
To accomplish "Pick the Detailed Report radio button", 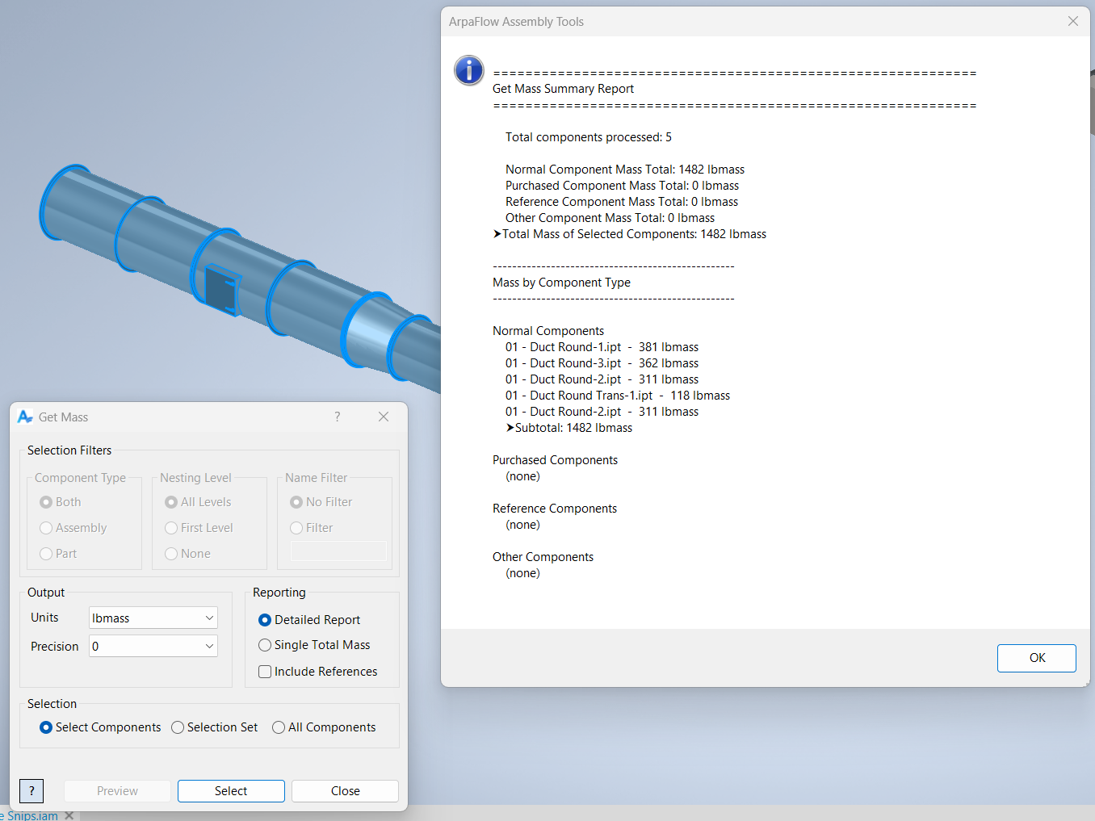I will pyautogui.click(x=265, y=620).
